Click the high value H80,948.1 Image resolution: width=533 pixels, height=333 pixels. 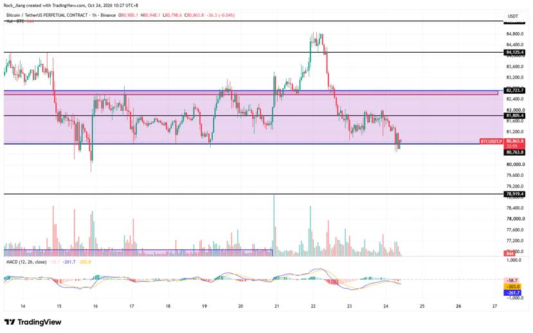150,15
